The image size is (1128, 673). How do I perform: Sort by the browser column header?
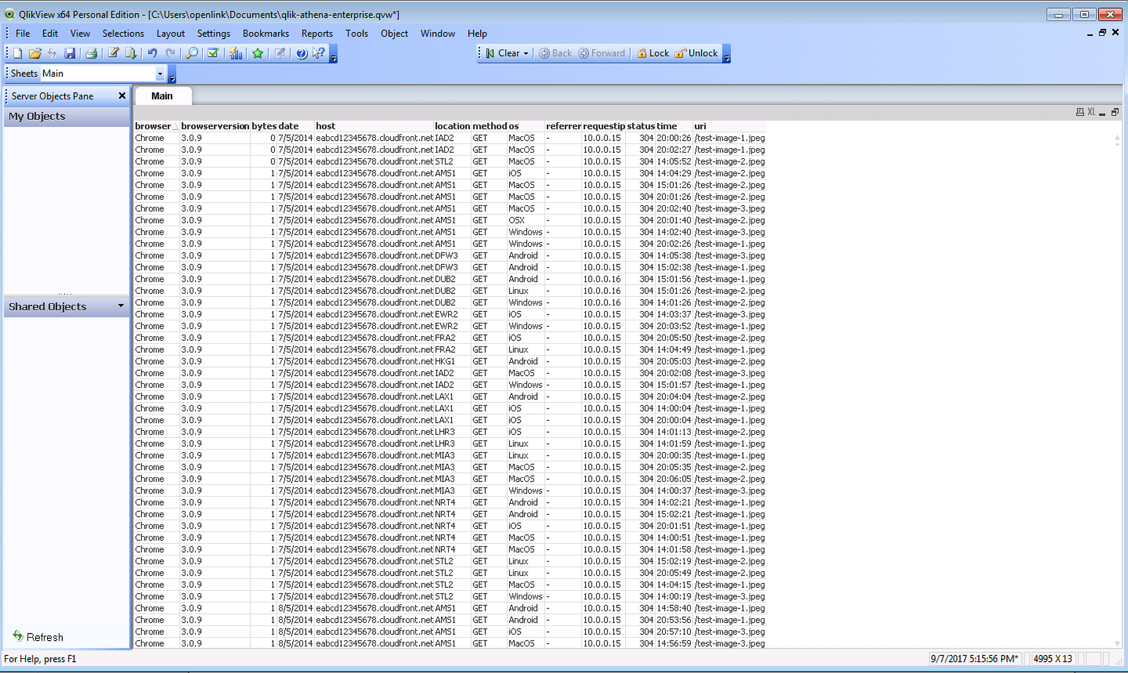coord(156,126)
